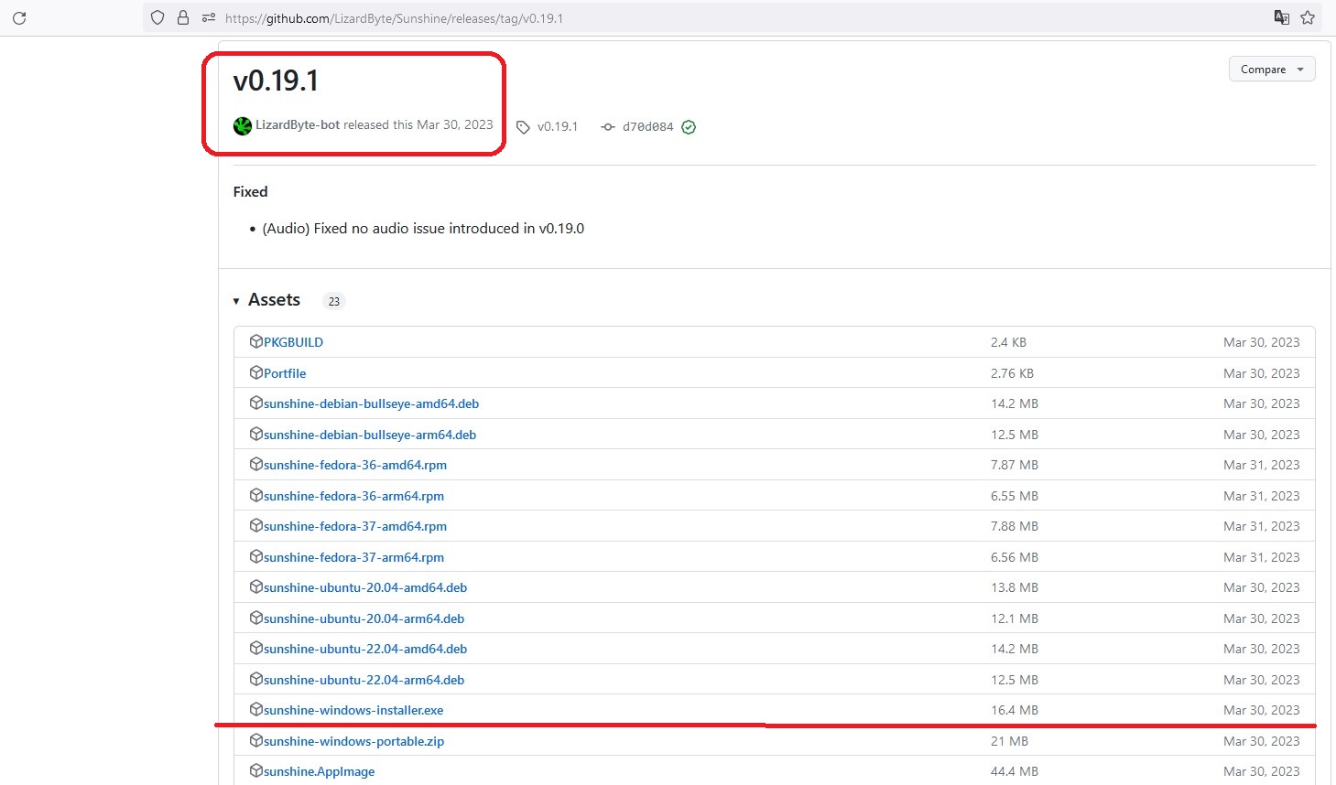This screenshot has width=1336, height=785.
Task: Click package icon for sunshine-windows-installer.exe
Action: coord(256,709)
